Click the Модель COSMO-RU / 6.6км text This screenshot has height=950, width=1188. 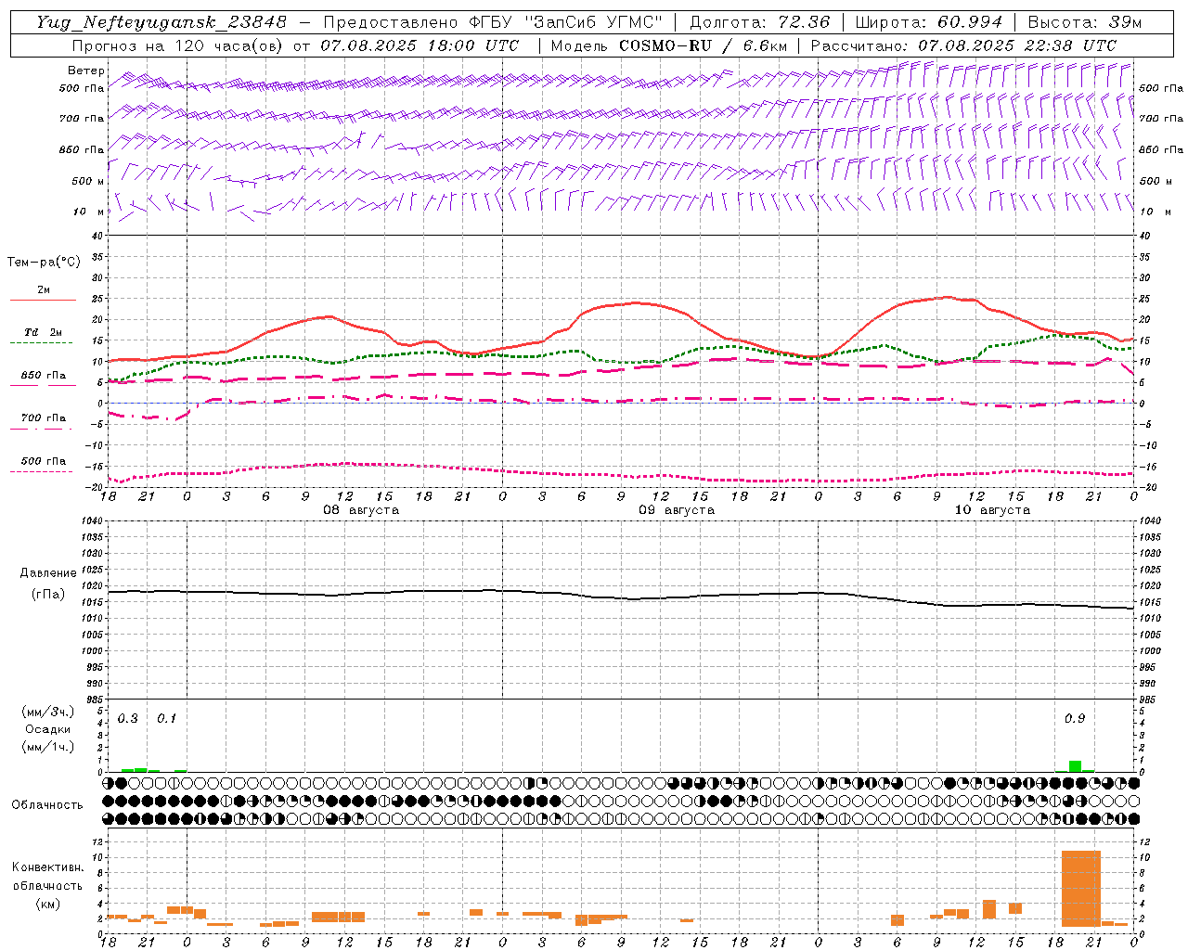[669, 45]
